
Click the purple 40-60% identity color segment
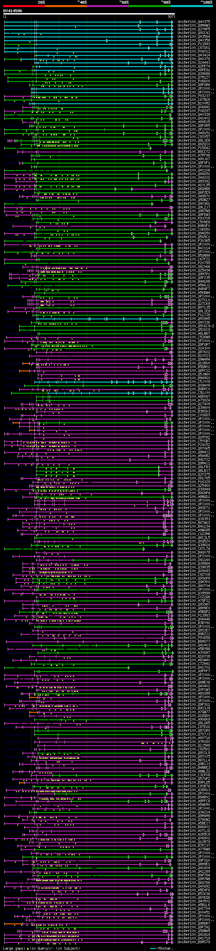coord(108,6)
